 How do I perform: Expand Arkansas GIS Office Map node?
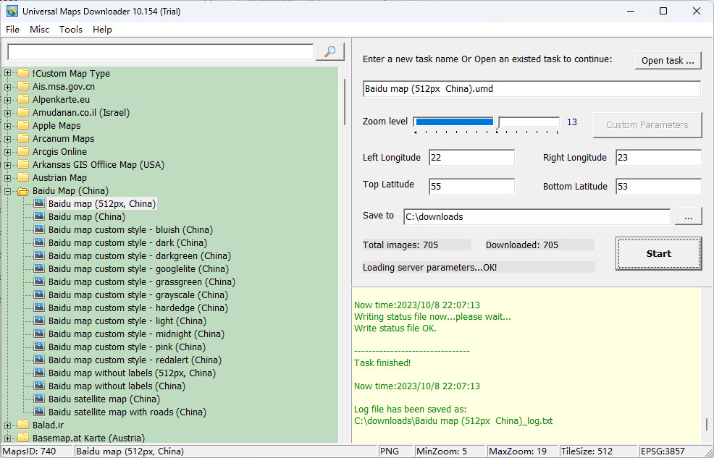coord(7,165)
